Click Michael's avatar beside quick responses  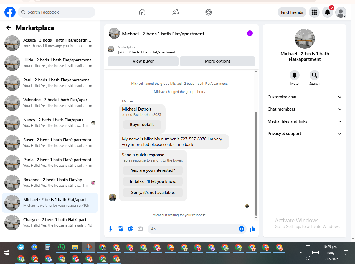113,198
